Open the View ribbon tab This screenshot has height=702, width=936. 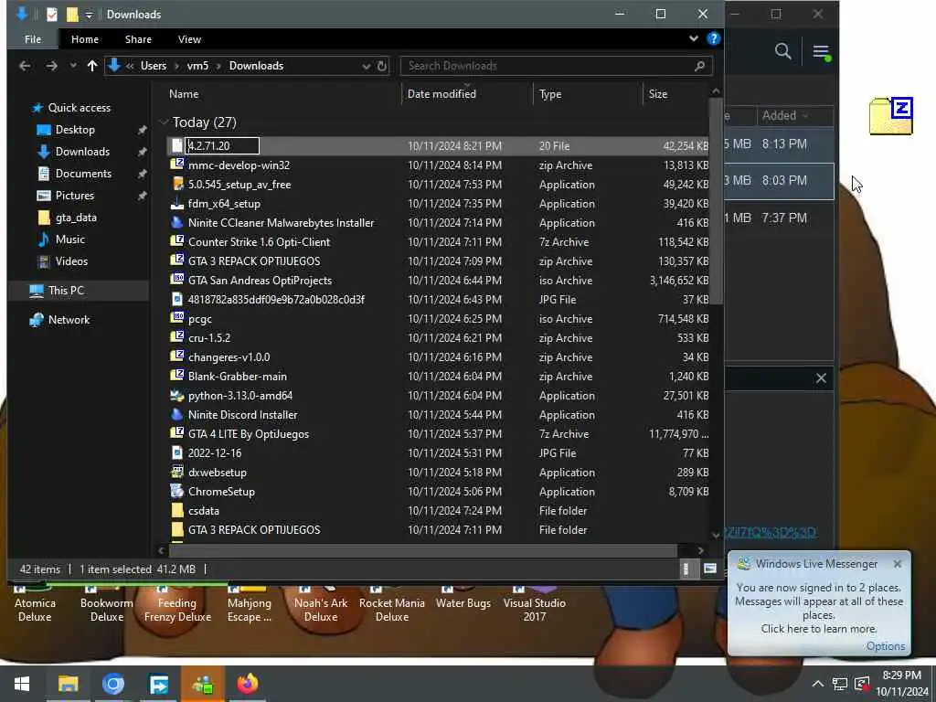pyautogui.click(x=189, y=39)
